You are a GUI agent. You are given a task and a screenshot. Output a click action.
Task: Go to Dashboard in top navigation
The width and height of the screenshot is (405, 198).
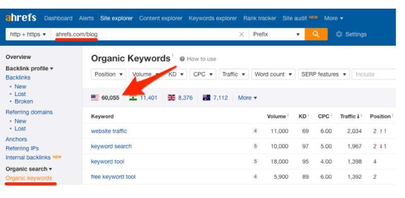58,18
